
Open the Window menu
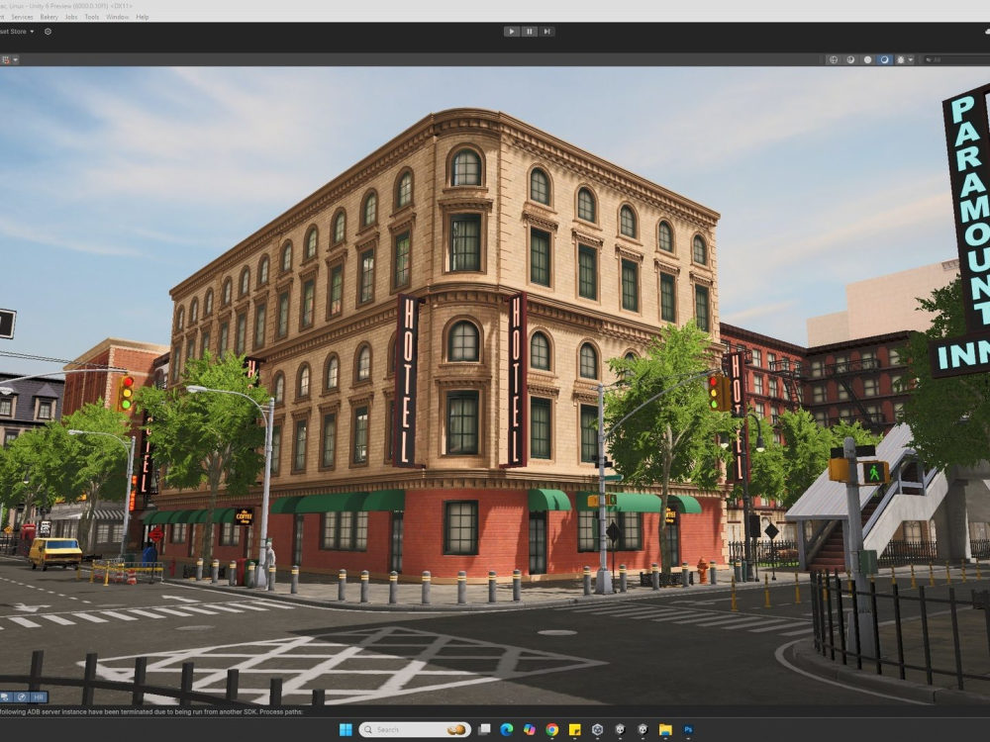click(x=118, y=17)
